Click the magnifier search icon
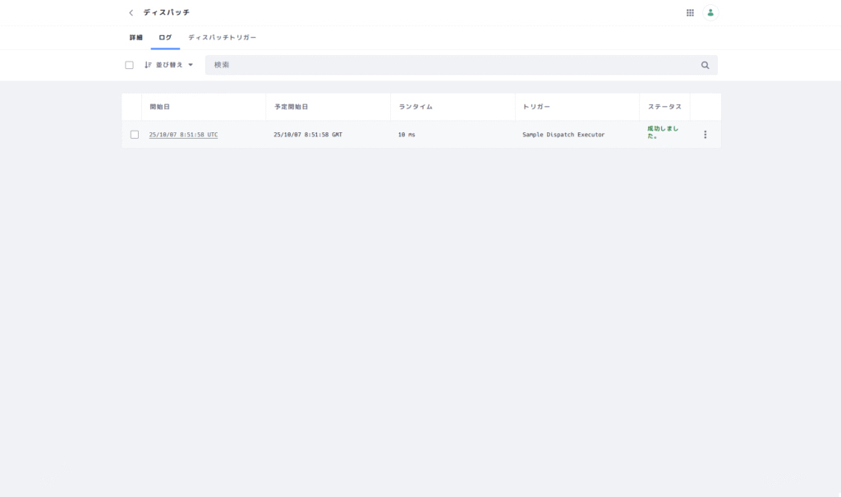 click(705, 65)
